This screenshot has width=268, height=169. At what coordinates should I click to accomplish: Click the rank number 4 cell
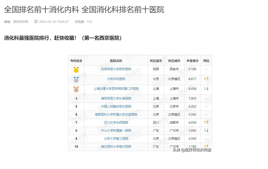(76, 99)
